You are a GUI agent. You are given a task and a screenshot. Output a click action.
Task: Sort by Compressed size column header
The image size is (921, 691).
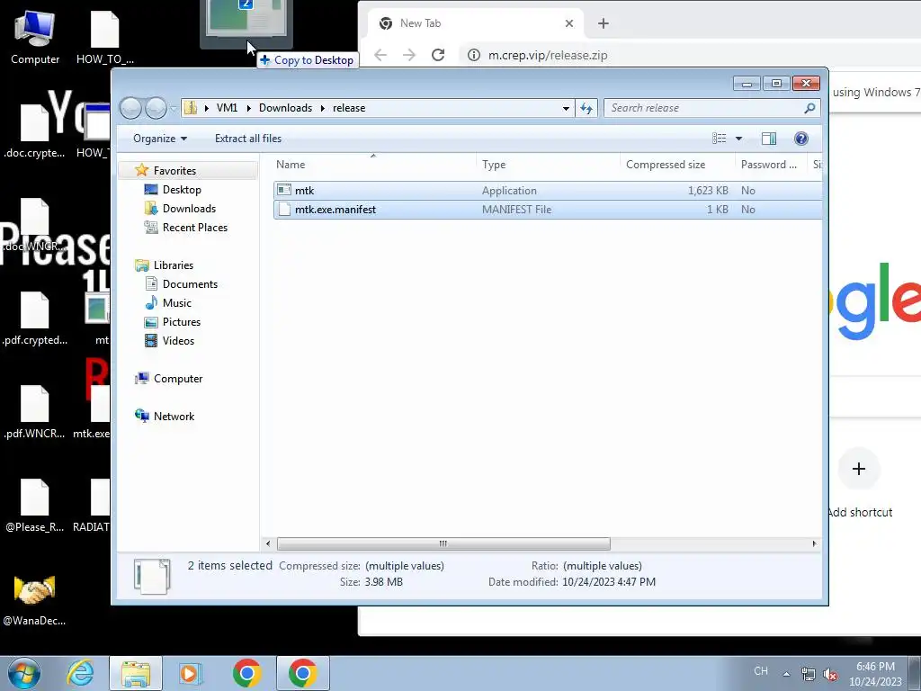click(678, 165)
